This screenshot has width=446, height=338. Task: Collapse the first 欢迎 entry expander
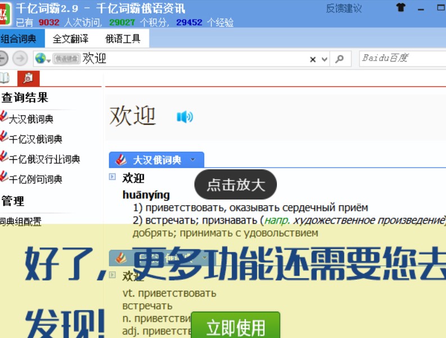click(112, 177)
